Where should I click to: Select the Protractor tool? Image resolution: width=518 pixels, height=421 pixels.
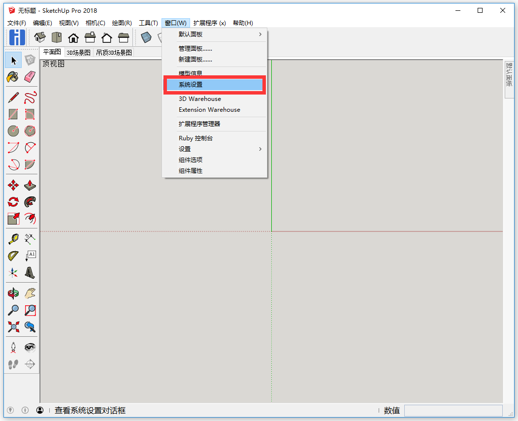(13, 256)
